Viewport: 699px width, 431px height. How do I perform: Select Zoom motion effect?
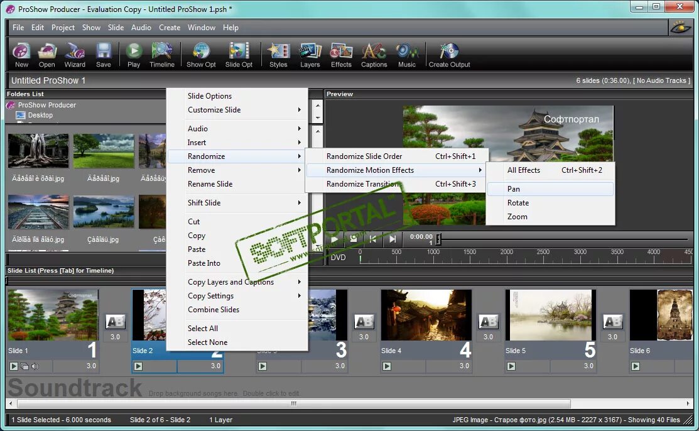coord(551,216)
